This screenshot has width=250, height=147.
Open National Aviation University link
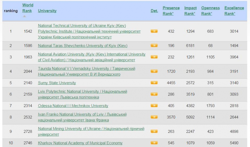click(x=91, y=57)
